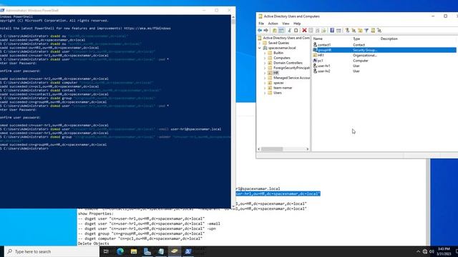Click the PowerShell window vertical scrollbar
458x257 pixels.
233,111
